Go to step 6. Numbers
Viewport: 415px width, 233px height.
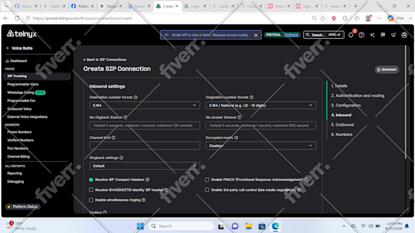click(x=341, y=134)
